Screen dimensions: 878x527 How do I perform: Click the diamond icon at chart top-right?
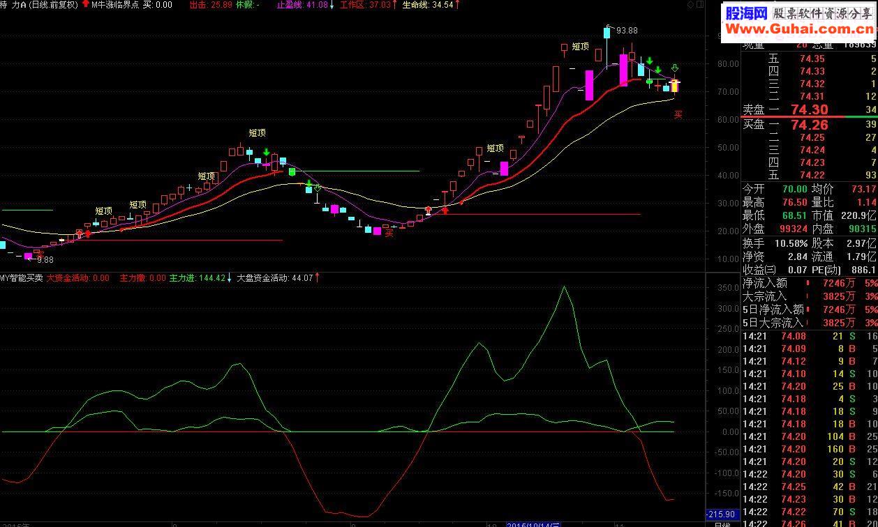(691, 5)
